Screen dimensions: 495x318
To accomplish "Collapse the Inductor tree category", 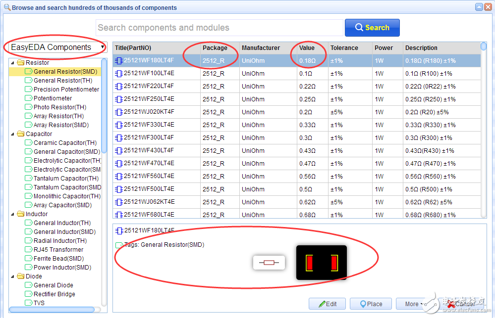I will pos(13,214).
